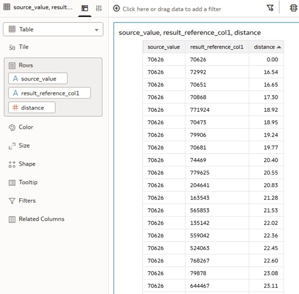Click the 18.92 distance cell
Image resolution: width=299 pixels, height=294 pixels.
pyautogui.click(x=266, y=110)
